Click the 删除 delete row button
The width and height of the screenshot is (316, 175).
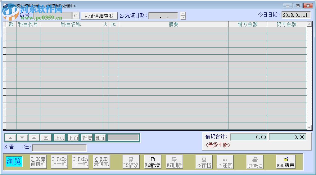[x=100, y=138]
